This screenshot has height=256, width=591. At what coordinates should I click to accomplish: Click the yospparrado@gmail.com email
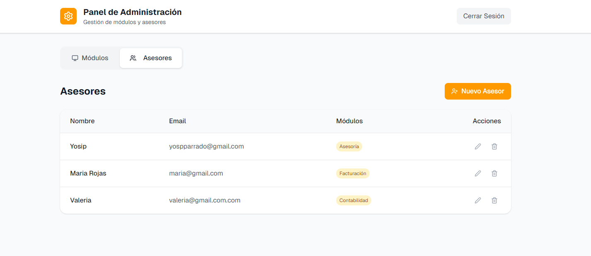[x=206, y=146]
